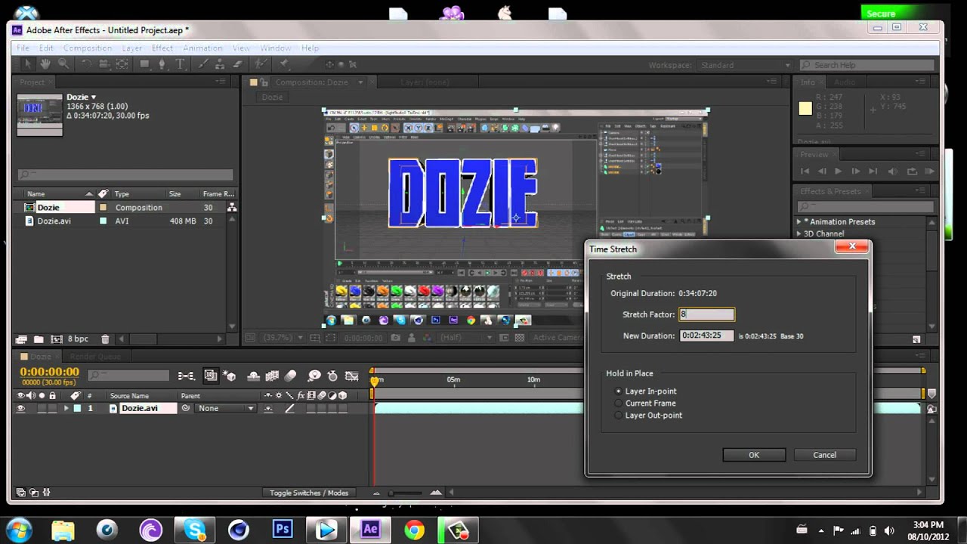Select the Eraser tool
967x544 pixels.
[237, 65]
